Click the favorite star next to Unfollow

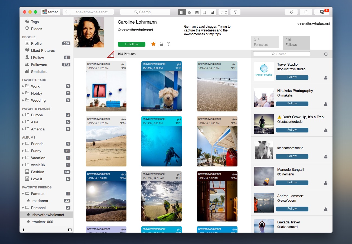click(x=153, y=44)
